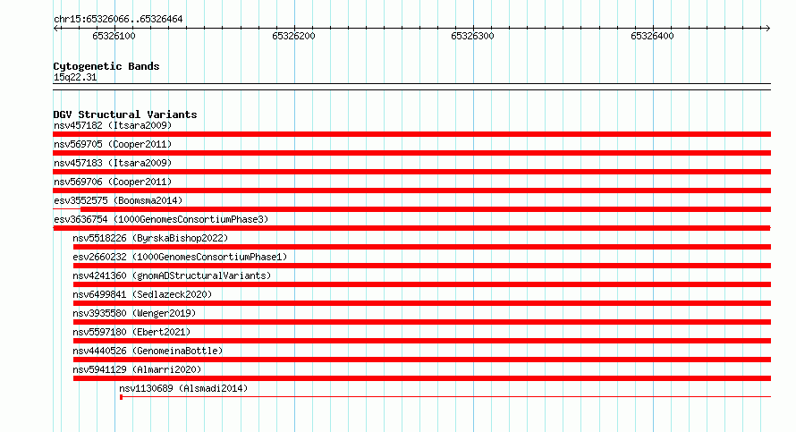Open variant nsv5597180 (Ebert2021) label
The height and width of the screenshot is (432, 796).
[131, 332]
